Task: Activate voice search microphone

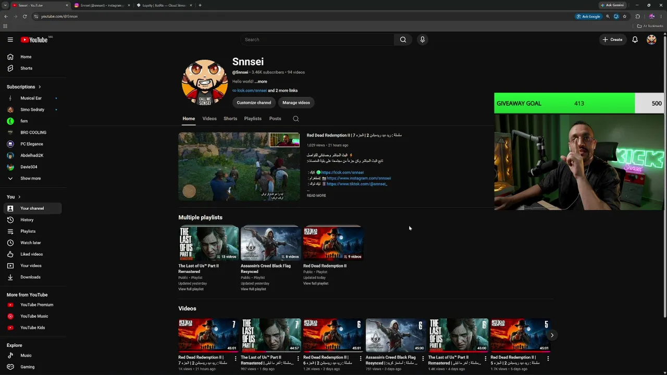Action: [x=423, y=40]
